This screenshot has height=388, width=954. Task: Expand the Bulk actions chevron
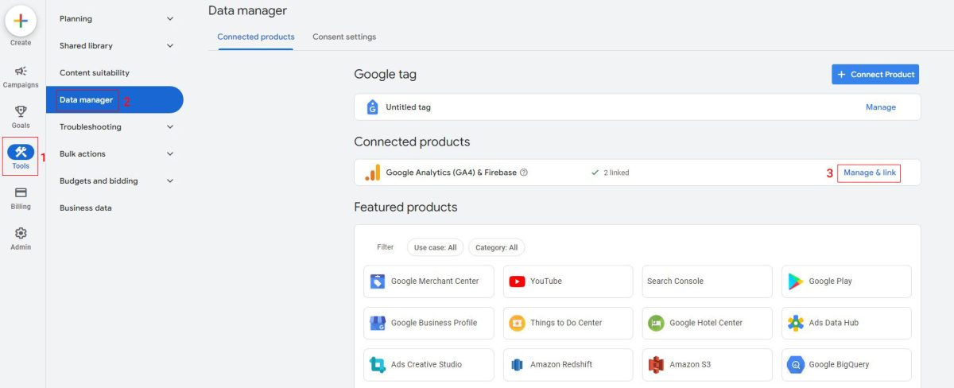coord(170,154)
